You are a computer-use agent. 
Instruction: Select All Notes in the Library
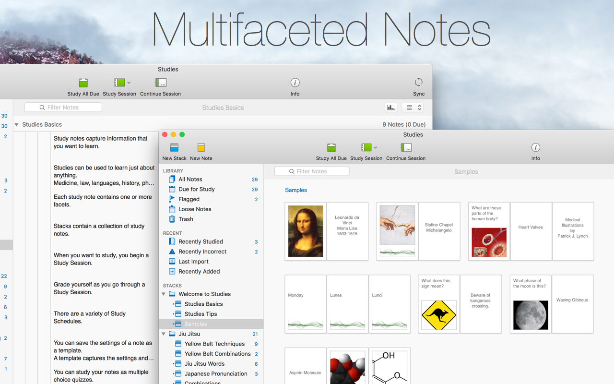[x=190, y=179]
